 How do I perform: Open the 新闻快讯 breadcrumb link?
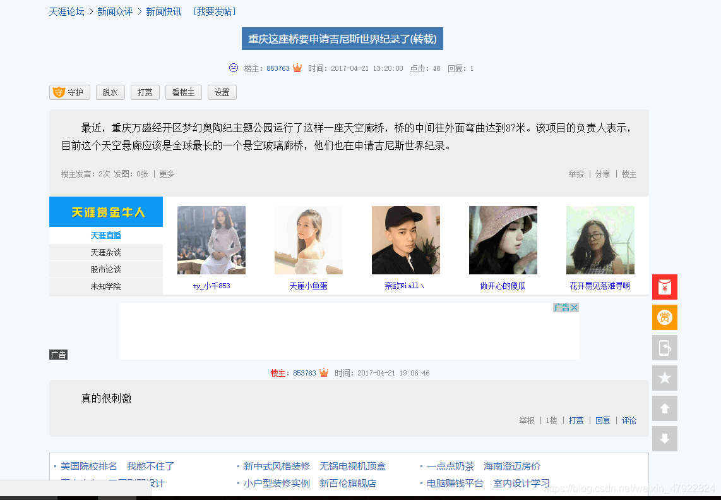[x=164, y=11]
